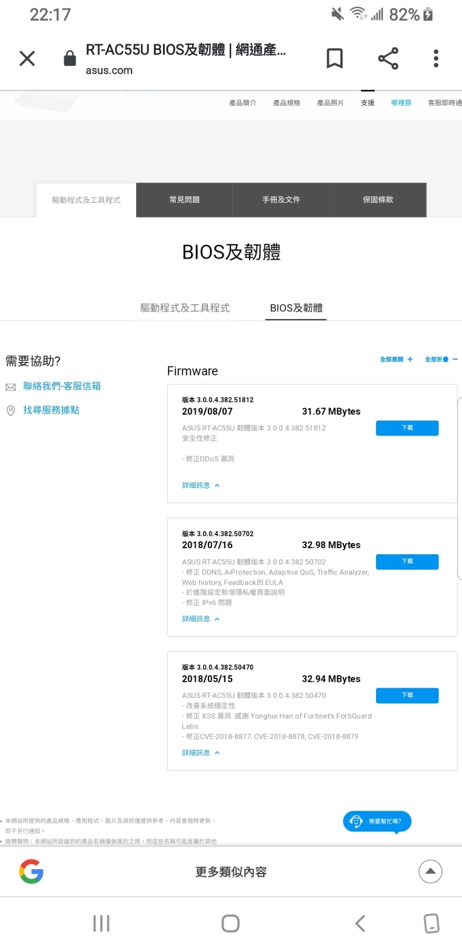Collapse all firmware entries with 全部折疊
Image resolution: width=462 pixels, height=950 pixels.
(x=441, y=359)
